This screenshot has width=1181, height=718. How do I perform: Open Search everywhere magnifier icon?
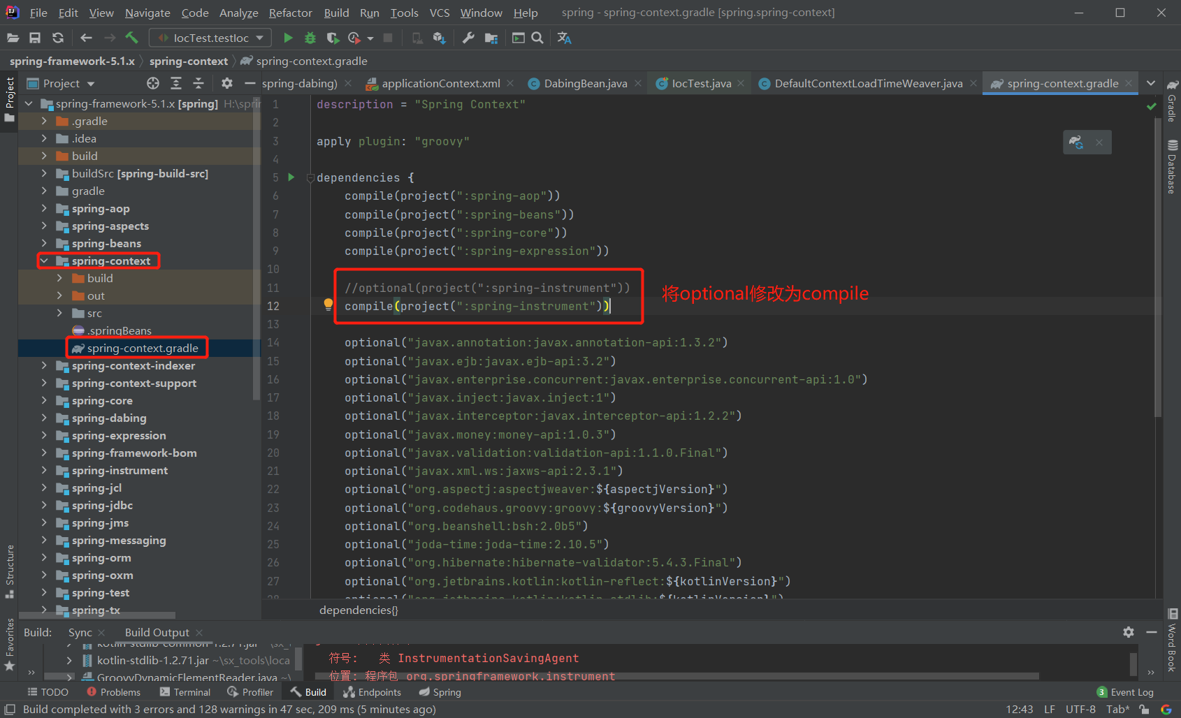click(537, 38)
